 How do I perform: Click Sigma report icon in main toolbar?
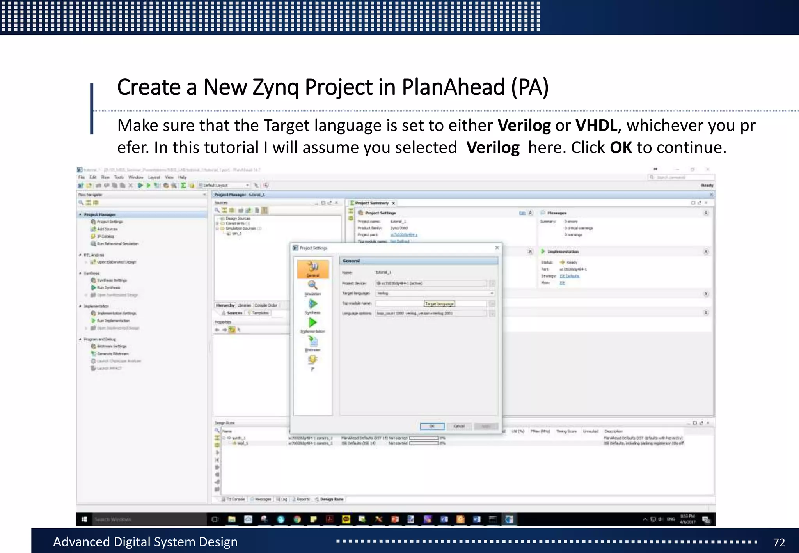183,186
